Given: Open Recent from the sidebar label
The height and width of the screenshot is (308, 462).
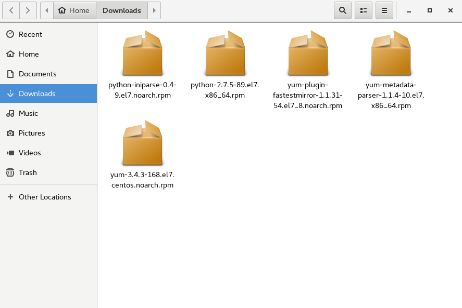Looking at the screenshot, I should point(30,34).
